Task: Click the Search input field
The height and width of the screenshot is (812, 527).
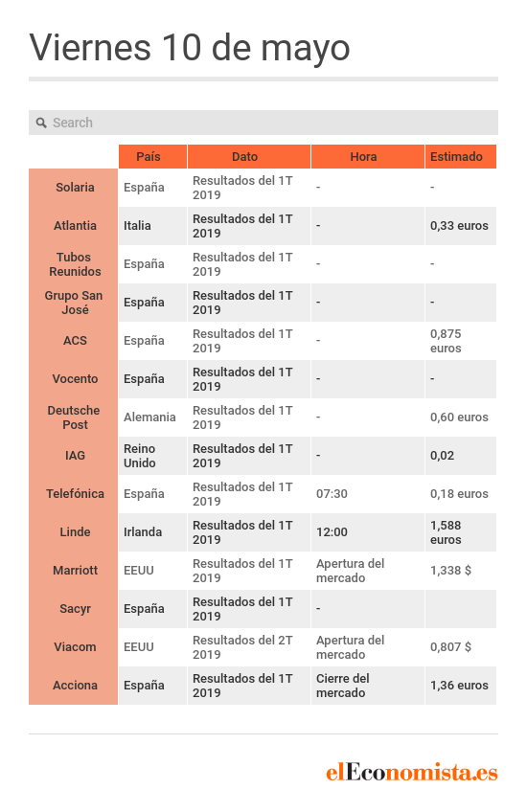Action: [263, 123]
